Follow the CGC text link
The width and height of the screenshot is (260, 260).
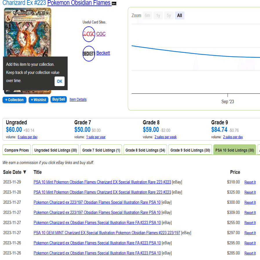click(x=101, y=34)
